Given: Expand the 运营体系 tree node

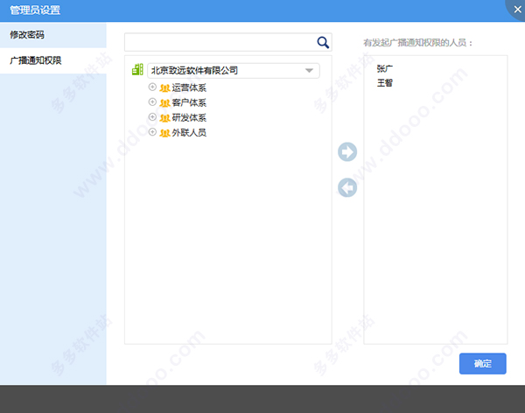Looking at the screenshot, I should 152,87.
